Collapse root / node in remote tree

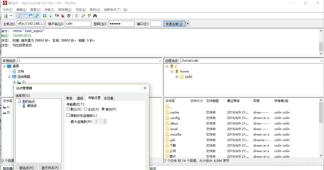tap(167, 66)
